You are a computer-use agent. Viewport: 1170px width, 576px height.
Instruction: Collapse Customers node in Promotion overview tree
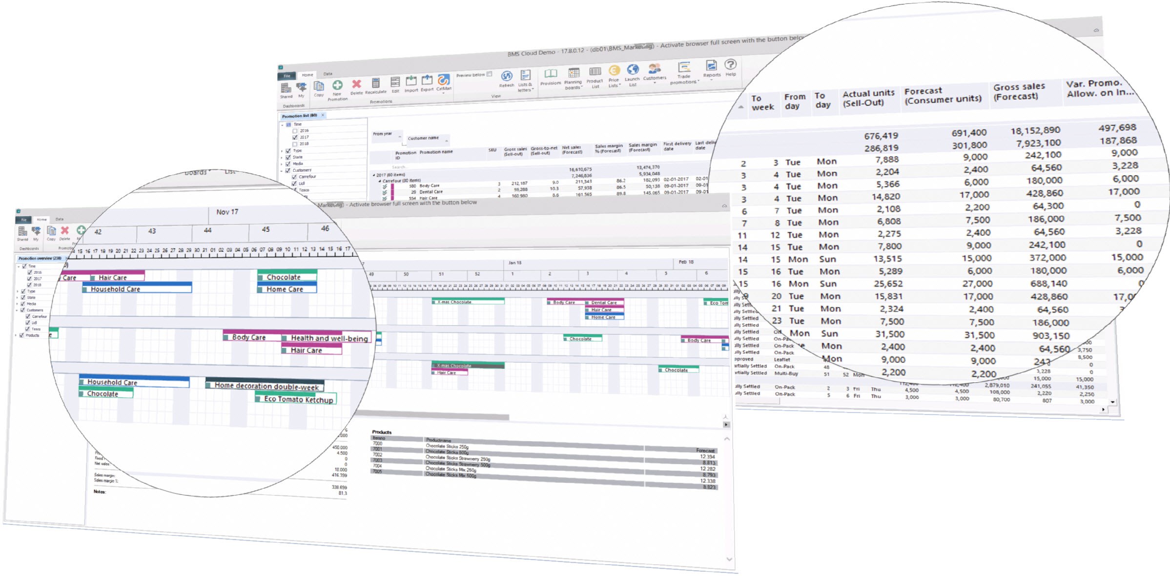pos(17,310)
